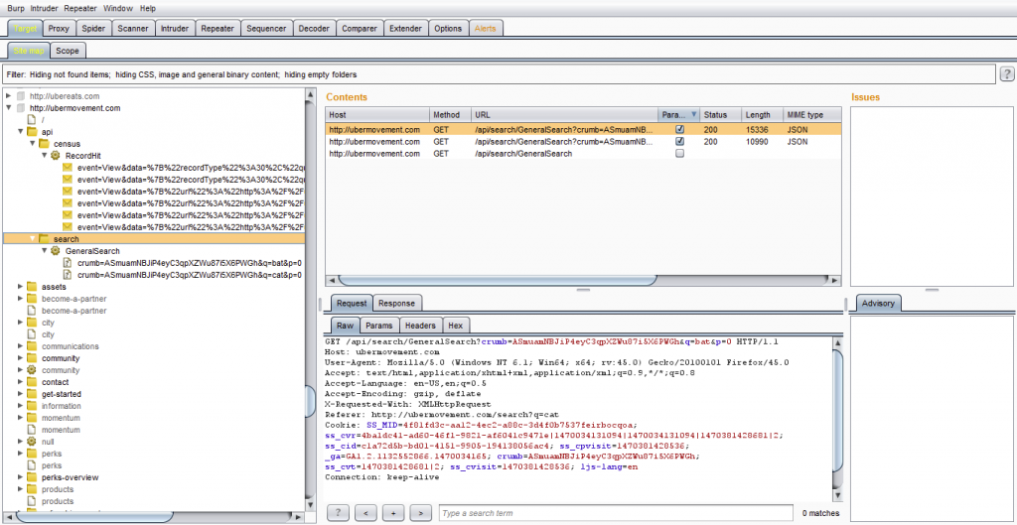Click the RecordHit gear icon
The height and width of the screenshot is (525, 1017).
pos(56,156)
